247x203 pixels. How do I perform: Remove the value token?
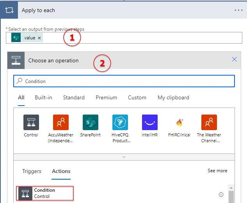pyautogui.click(x=39, y=38)
